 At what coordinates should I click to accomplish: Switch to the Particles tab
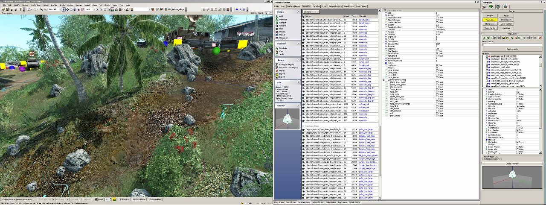click(x=317, y=6)
